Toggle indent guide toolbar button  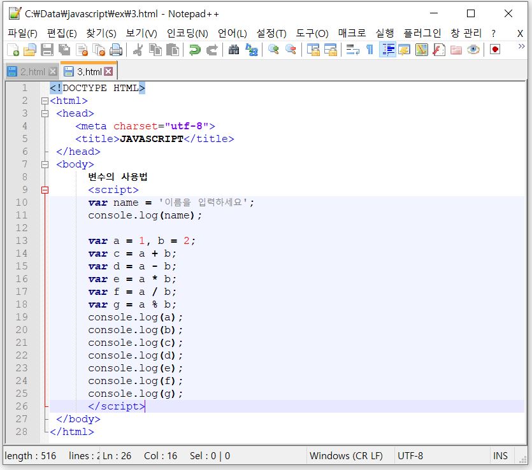pos(387,50)
